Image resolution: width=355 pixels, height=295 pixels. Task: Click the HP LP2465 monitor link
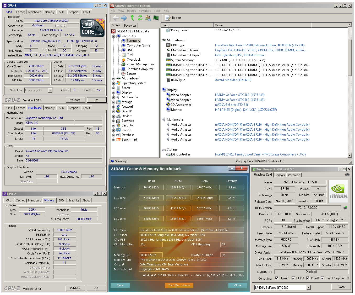[246, 110]
